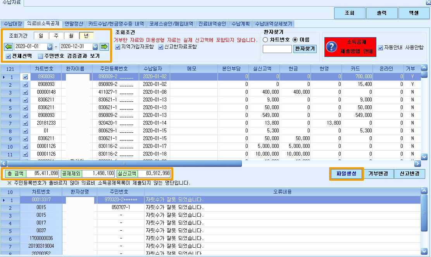Close the 수납자료 window
The height and width of the screenshot is (257, 431).
tap(428, 2)
